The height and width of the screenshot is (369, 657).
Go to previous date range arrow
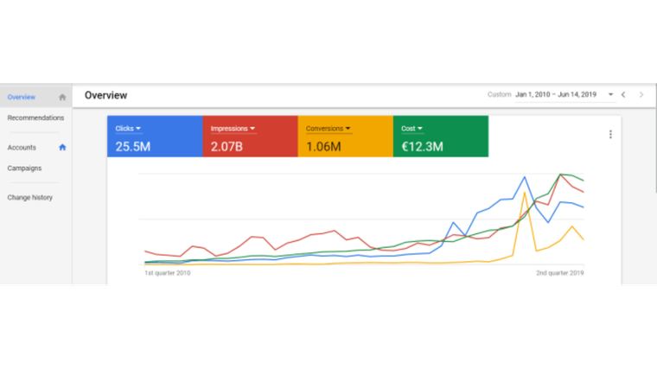click(623, 94)
